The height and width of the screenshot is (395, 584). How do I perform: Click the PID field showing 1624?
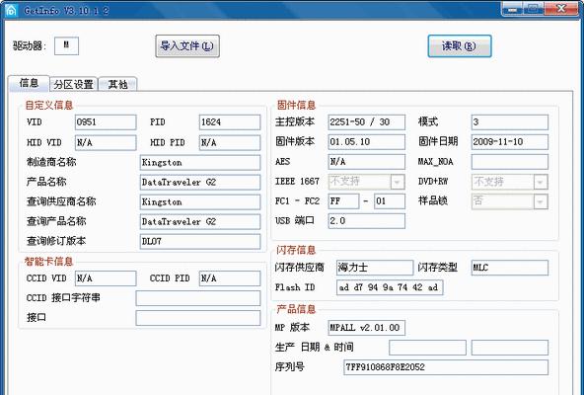coord(230,122)
